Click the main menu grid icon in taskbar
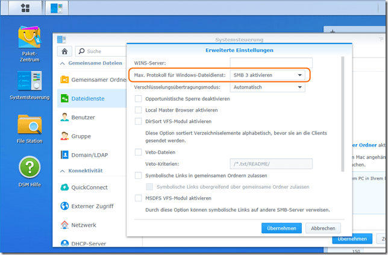Screen dimensions: 388x255 26,8
